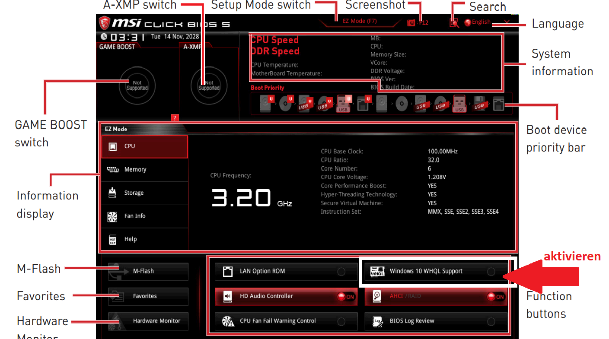609x339 pixels.
Task: Click the DDR Speed heading
Action: point(275,51)
